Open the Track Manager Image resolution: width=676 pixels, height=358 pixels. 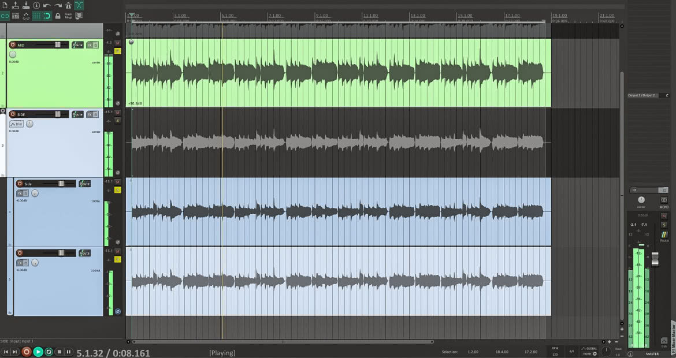pyautogui.click(x=68, y=16)
